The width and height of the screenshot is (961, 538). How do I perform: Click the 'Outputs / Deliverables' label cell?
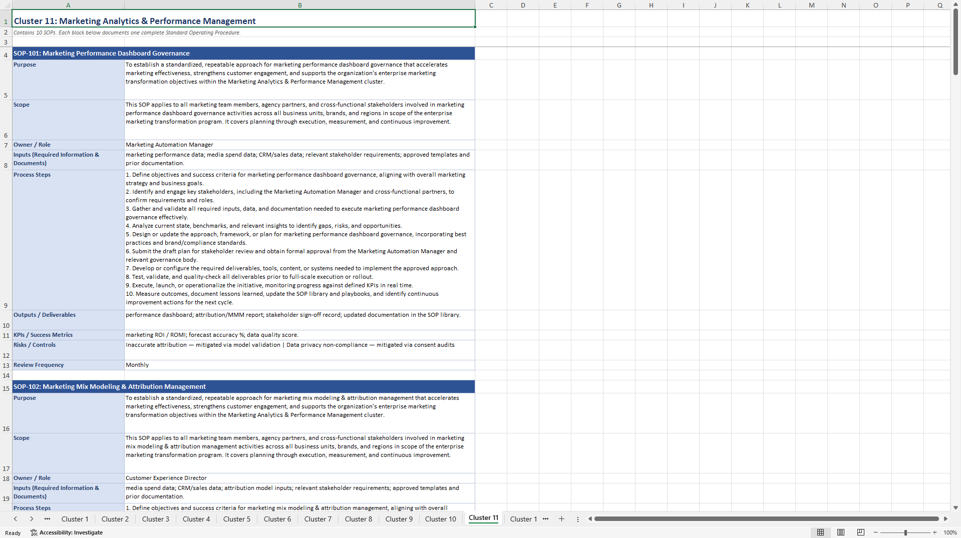68,320
